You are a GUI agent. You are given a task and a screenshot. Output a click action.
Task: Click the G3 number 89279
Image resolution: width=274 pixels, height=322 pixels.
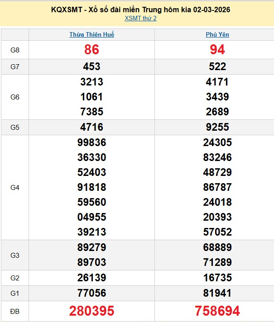click(91, 247)
